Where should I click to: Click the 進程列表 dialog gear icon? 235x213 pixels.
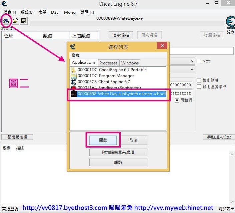(x=73, y=47)
